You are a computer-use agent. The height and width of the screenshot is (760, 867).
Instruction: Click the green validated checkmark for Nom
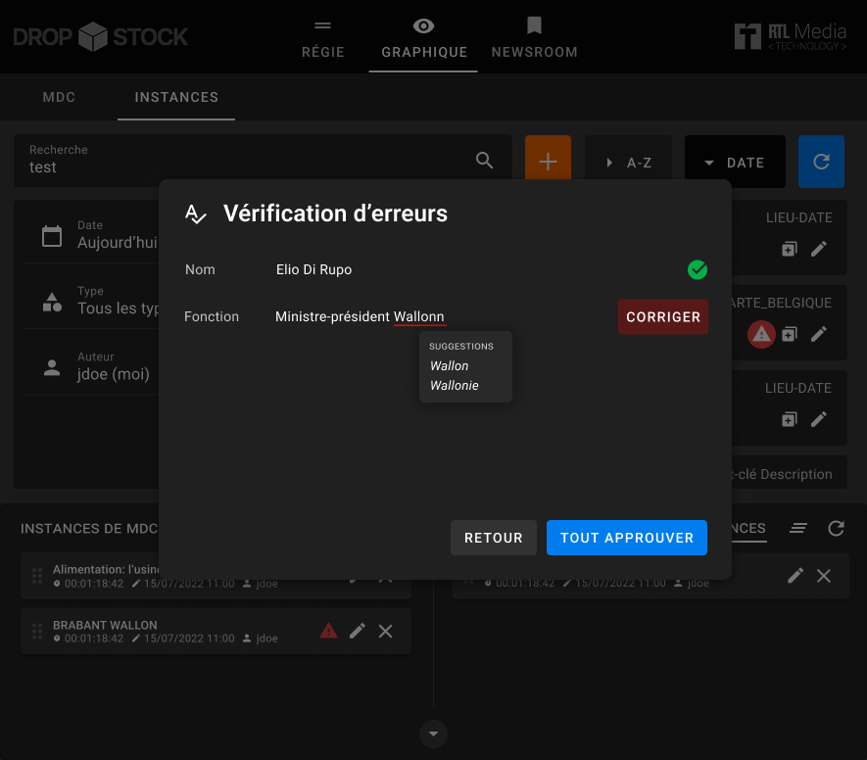[697, 269]
